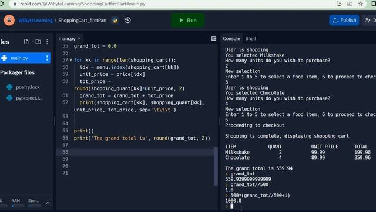Click the Publish button

click(x=344, y=20)
